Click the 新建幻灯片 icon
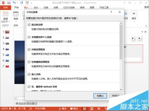Image resolution: width=149 pixels, height=111 pixels. (x=5, y=14)
